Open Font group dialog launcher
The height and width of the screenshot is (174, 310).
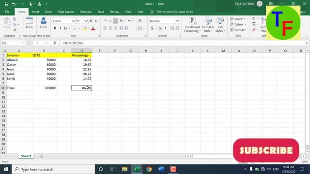click(x=99, y=36)
